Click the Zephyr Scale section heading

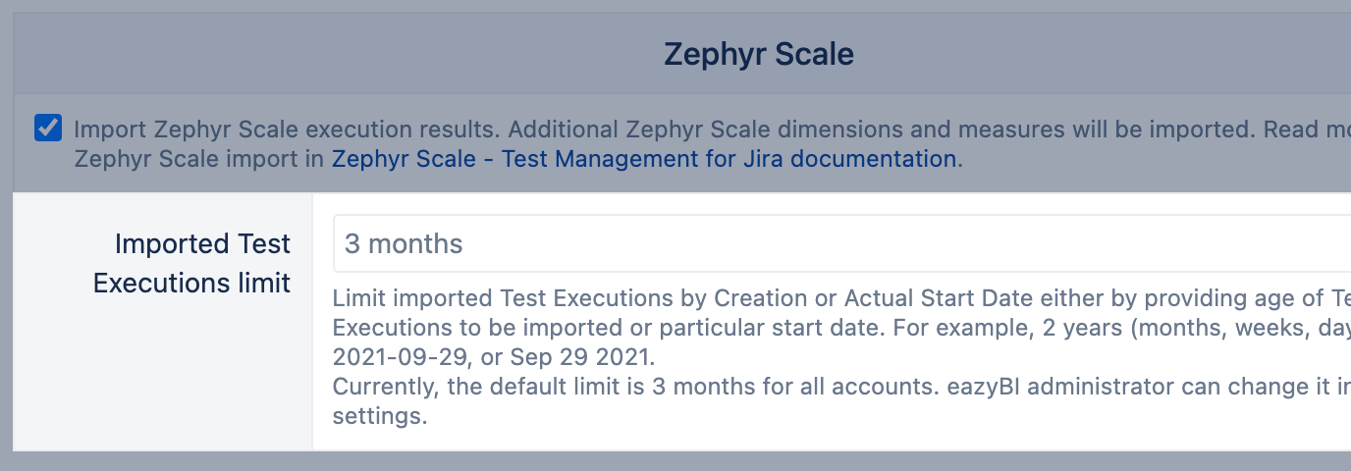click(758, 54)
